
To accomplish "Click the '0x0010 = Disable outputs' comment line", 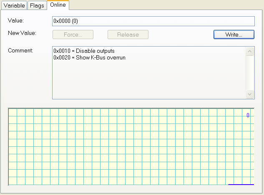I will [84, 51].
